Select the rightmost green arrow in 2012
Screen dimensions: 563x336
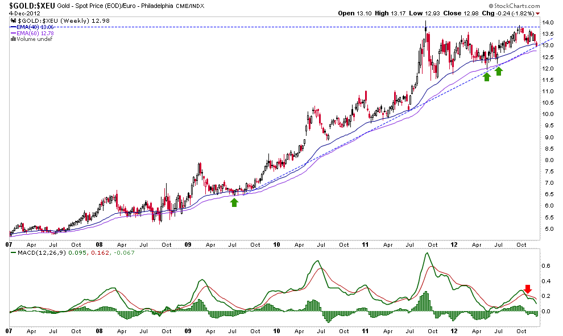[499, 71]
